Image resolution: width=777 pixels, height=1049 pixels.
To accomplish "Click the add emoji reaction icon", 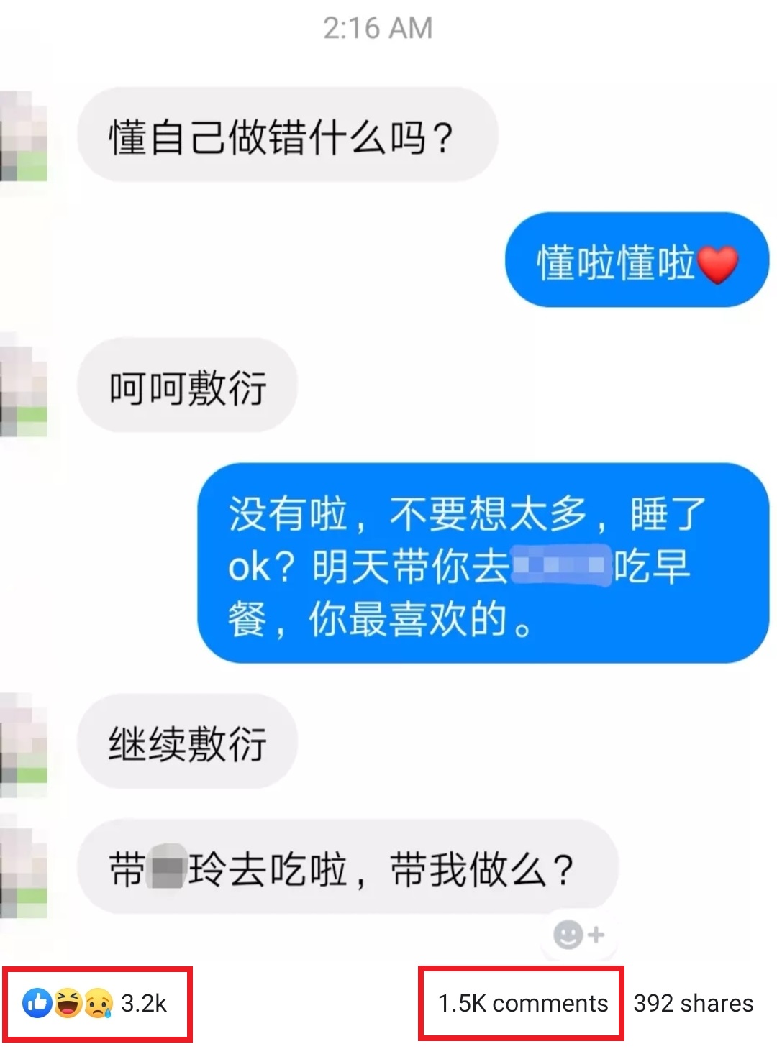I will [x=578, y=935].
